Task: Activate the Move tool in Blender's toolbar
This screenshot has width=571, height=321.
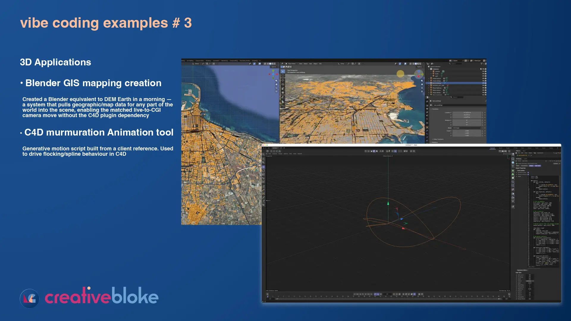Action: (x=283, y=80)
